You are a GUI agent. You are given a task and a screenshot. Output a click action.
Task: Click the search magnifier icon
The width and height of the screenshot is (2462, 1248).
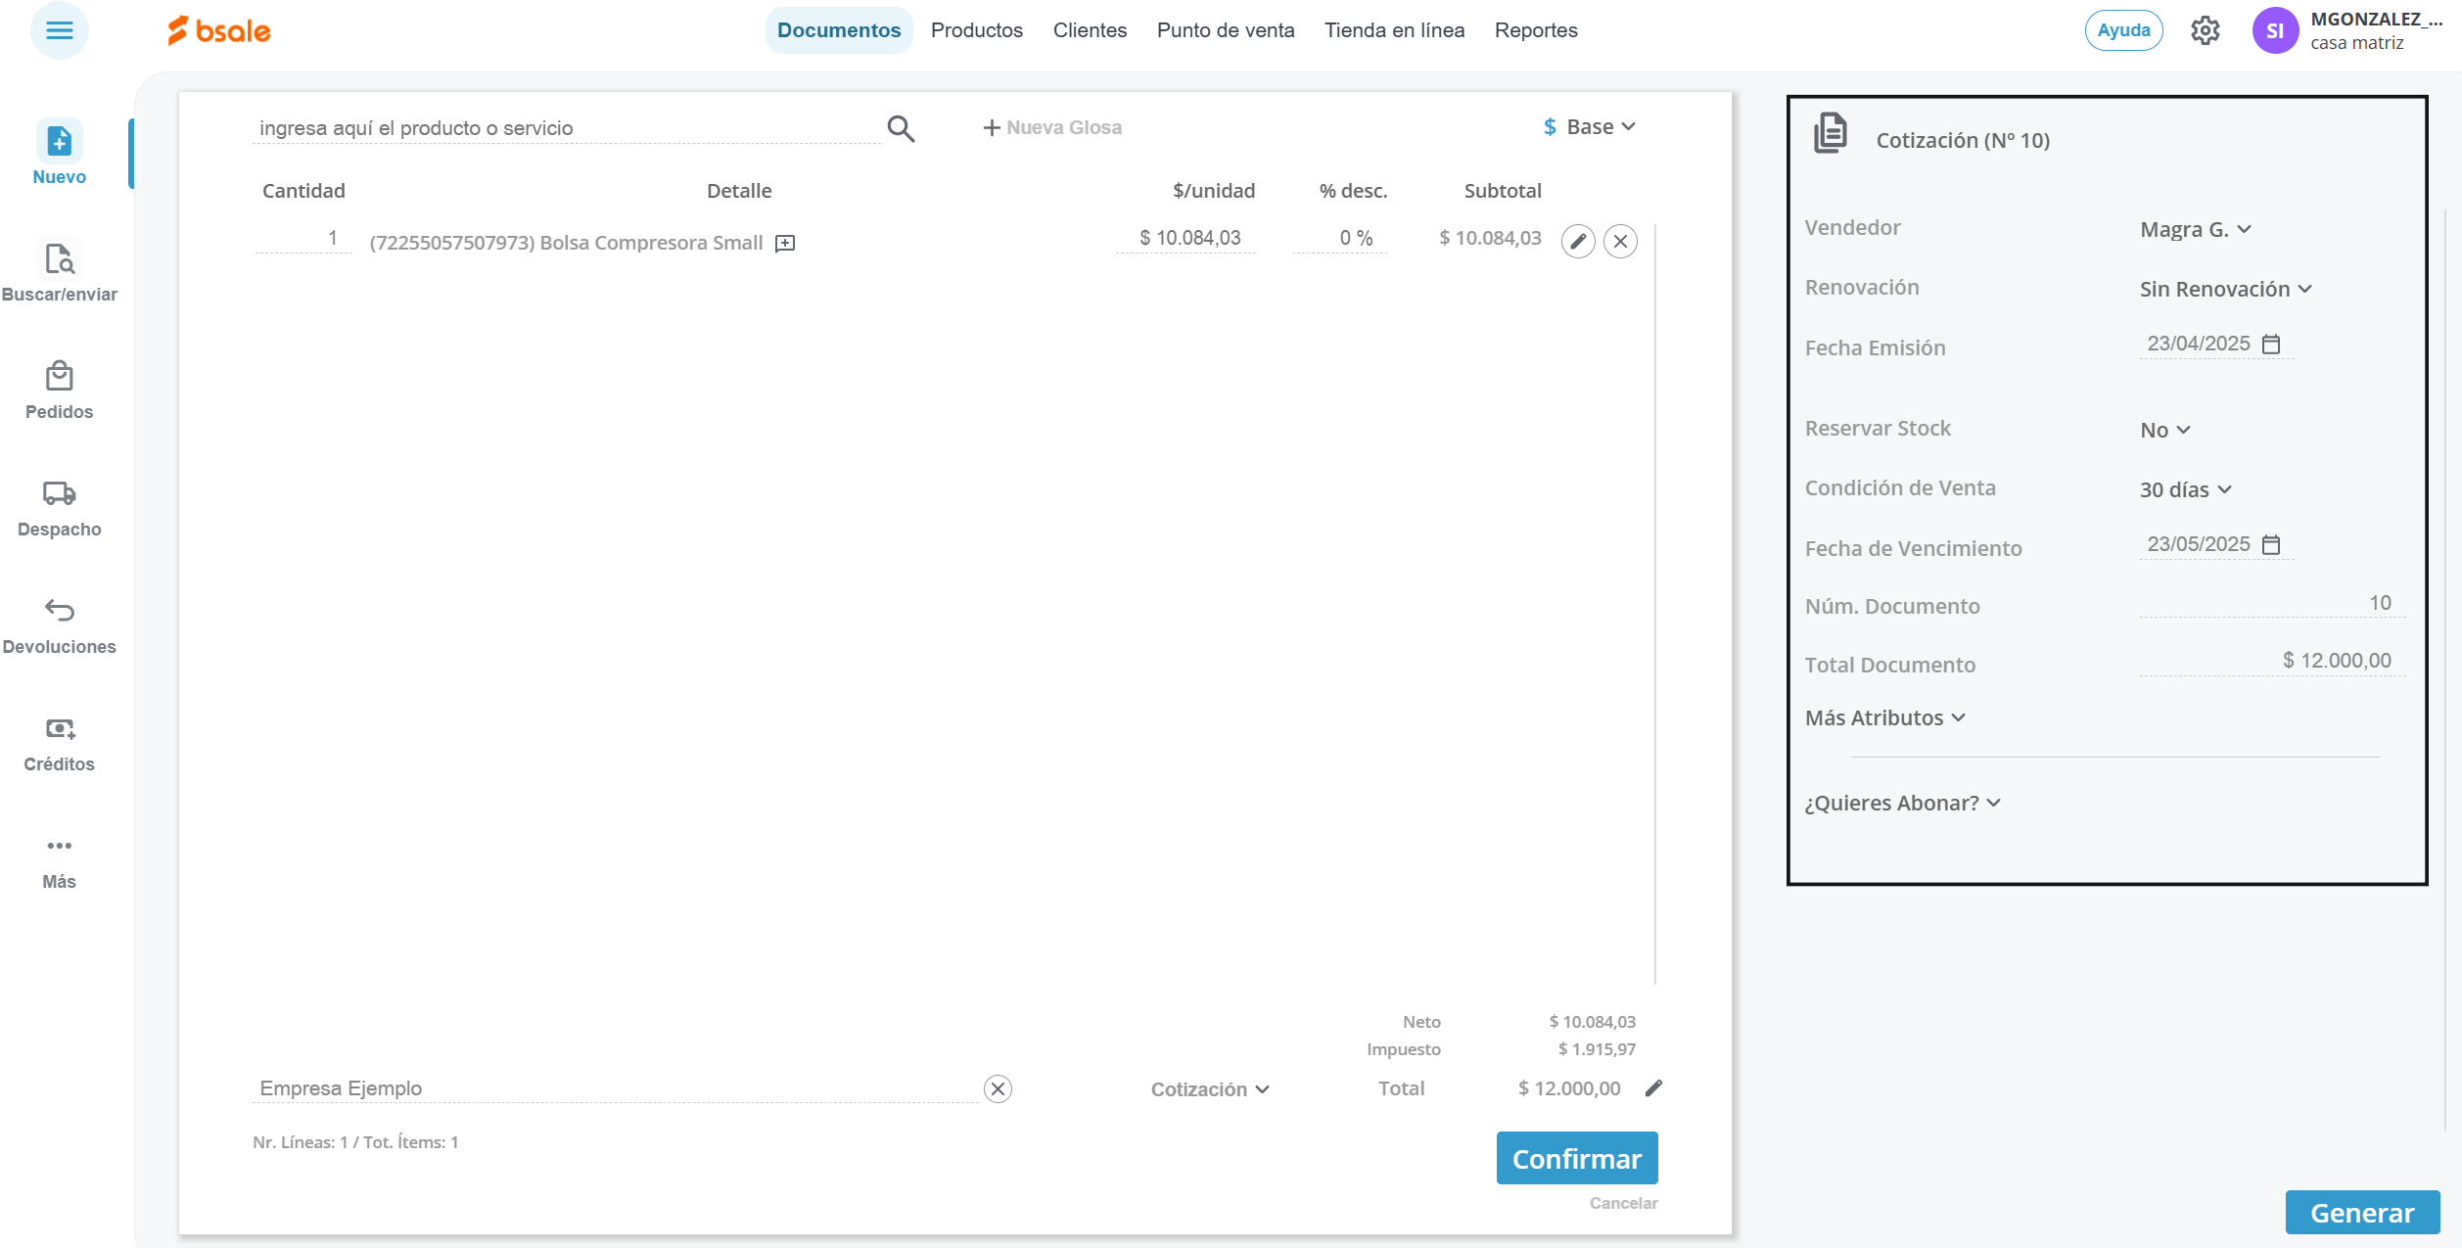pos(901,128)
